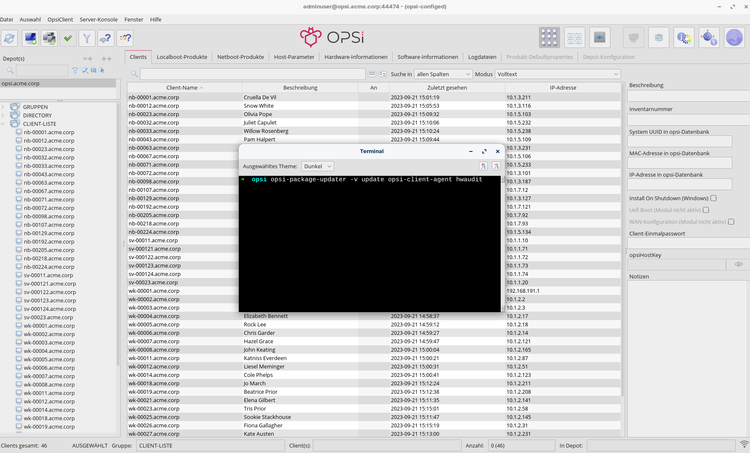Click the create new client monitor icon

tap(30, 39)
